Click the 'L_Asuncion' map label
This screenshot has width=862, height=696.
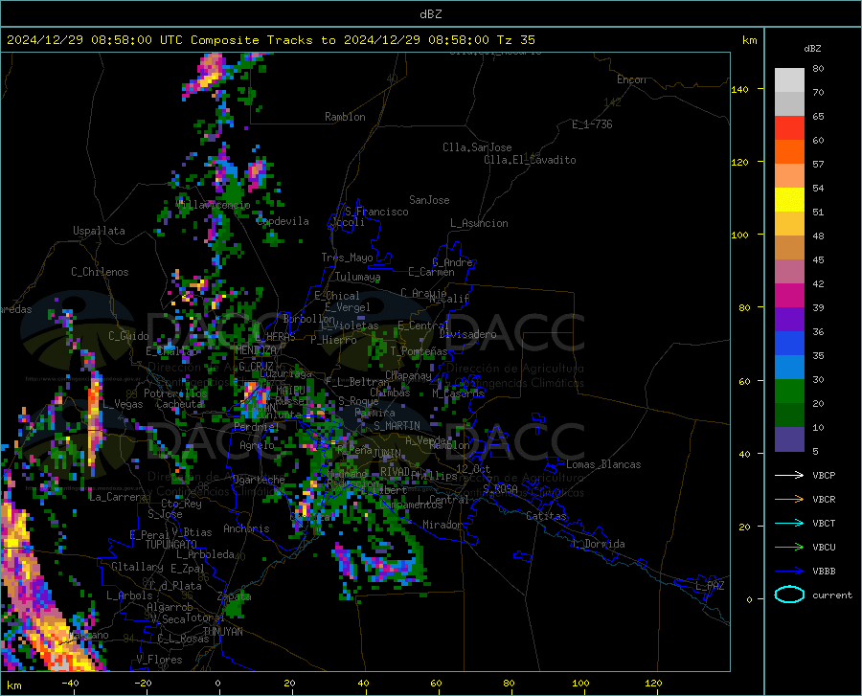(479, 223)
